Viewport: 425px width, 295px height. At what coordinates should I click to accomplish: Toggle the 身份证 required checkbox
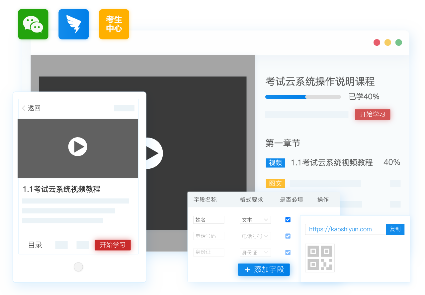(288, 252)
